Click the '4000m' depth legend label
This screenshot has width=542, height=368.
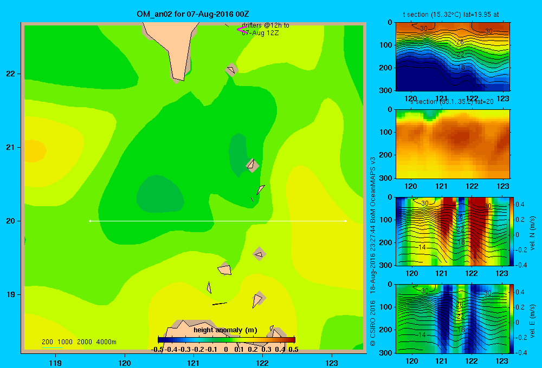click(106, 342)
